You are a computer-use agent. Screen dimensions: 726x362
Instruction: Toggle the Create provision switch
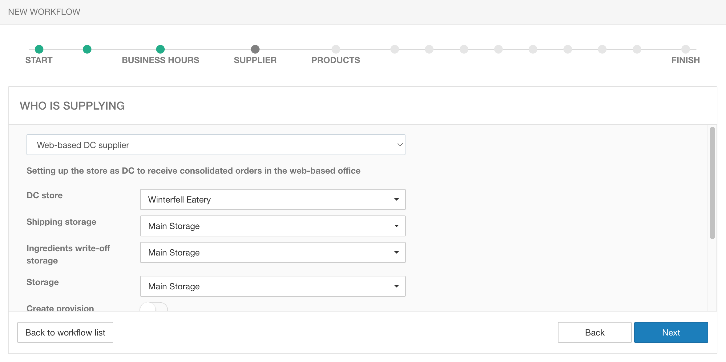click(154, 308)
